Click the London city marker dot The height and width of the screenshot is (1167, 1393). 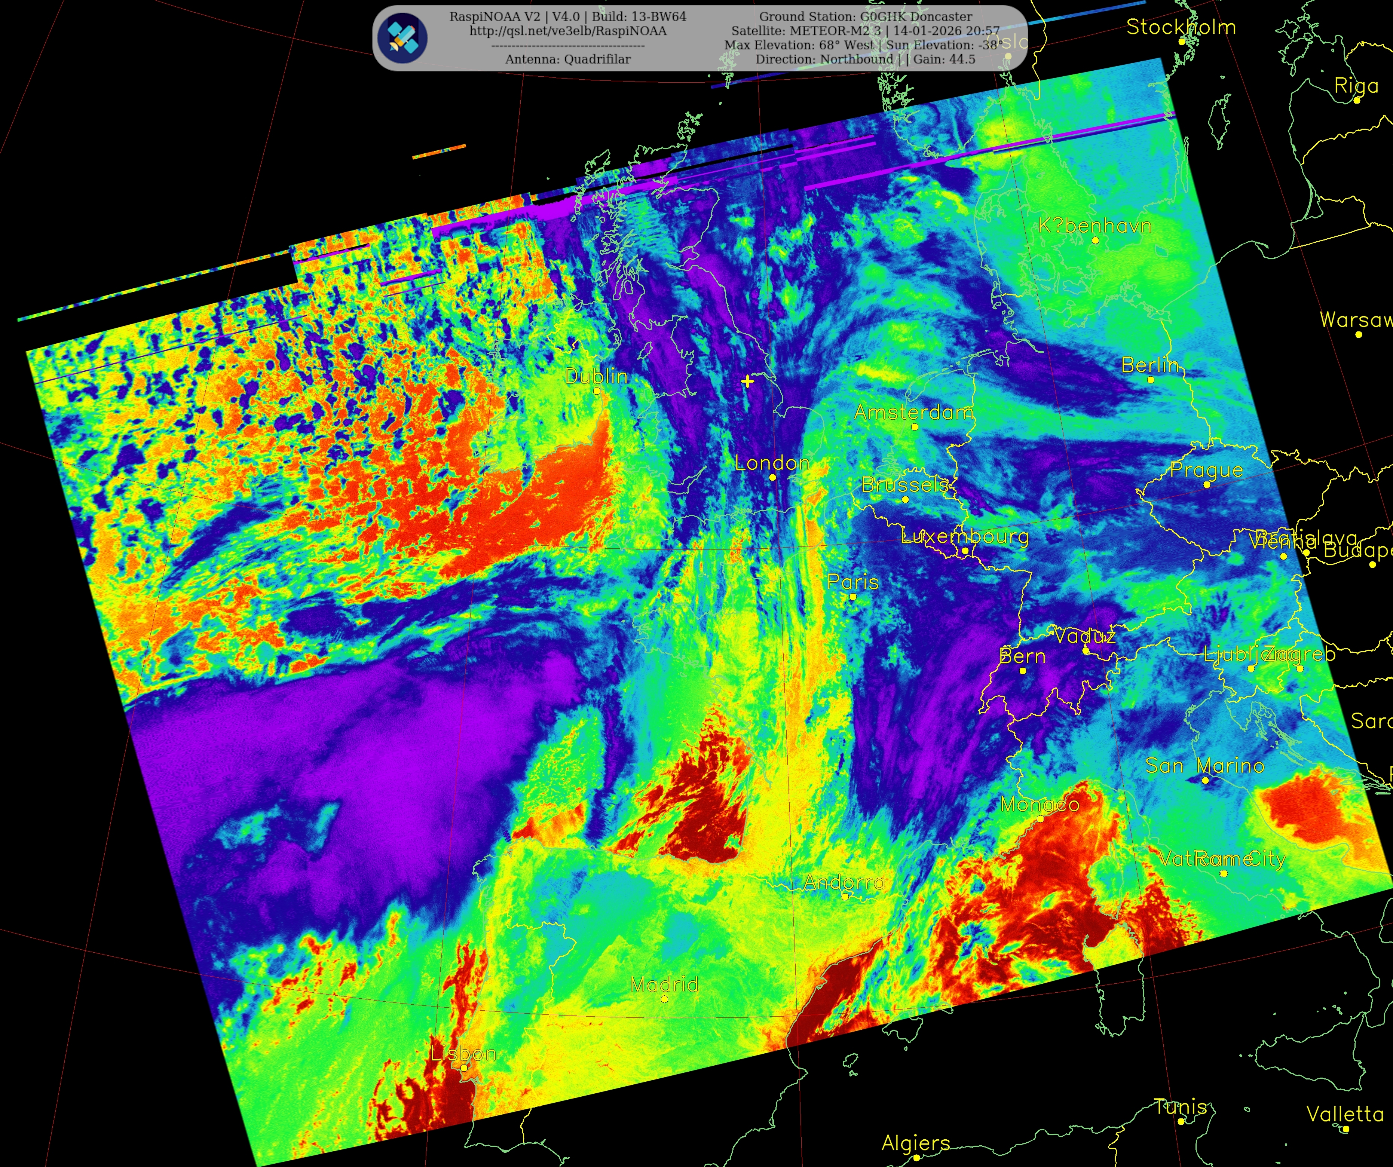772,477
